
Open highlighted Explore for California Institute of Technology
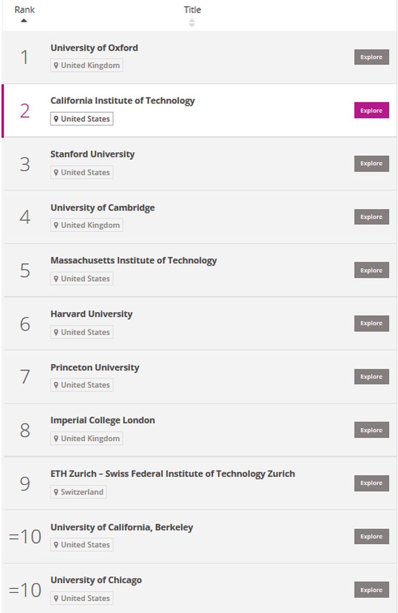371,110
